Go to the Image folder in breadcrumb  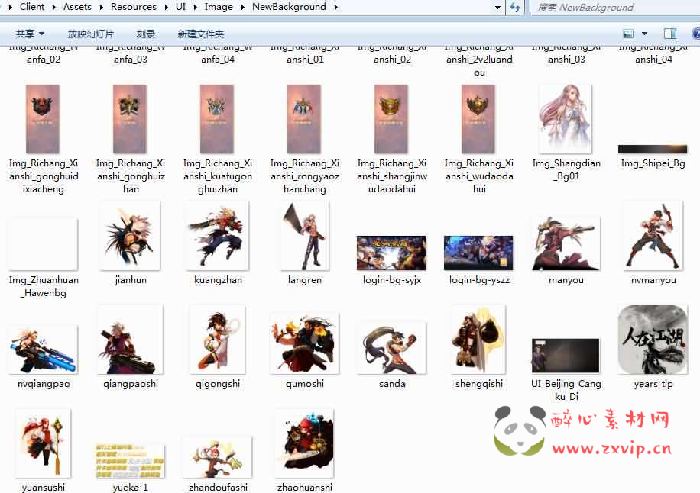pos(219,7)
